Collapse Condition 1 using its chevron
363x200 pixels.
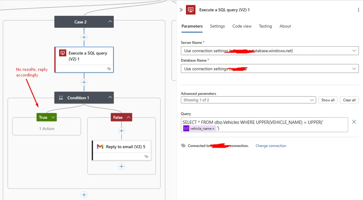pos(111,98)
